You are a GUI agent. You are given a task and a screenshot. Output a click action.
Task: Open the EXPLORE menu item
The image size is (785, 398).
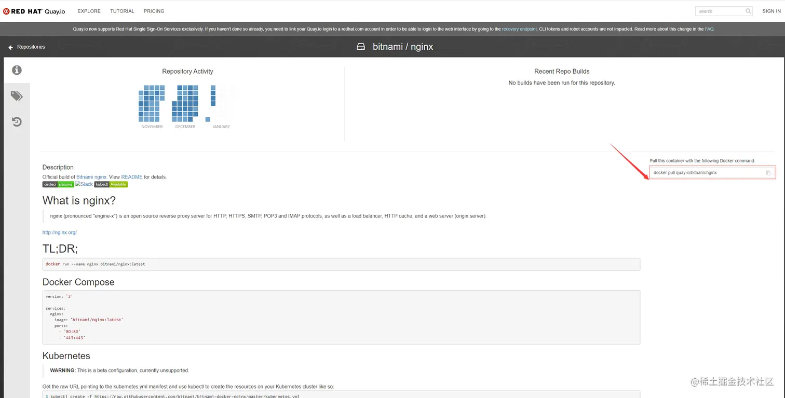89,11
